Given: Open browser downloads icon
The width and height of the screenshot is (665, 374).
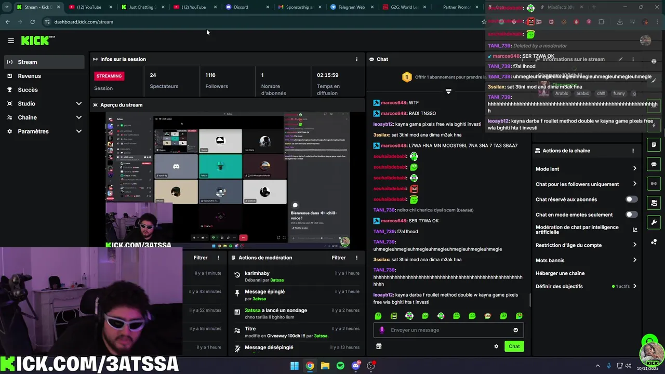Looking at the screenshot, I should [620, 22].
